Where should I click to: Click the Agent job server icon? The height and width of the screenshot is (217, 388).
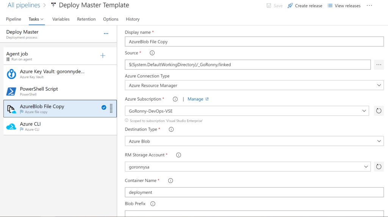8,60
